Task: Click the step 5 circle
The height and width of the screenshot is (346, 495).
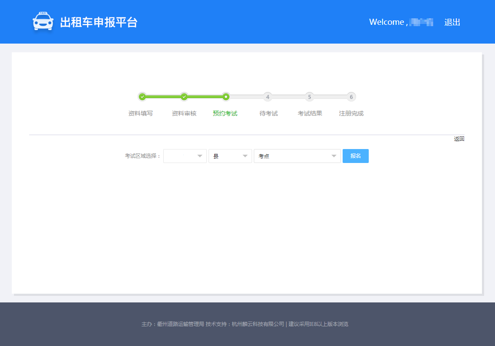Action: coord(309,97)
